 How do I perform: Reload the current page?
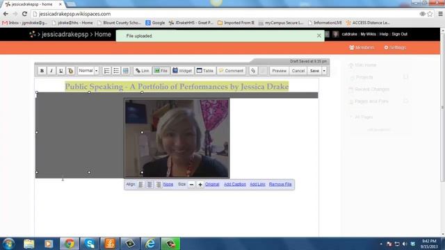point(25,14)
